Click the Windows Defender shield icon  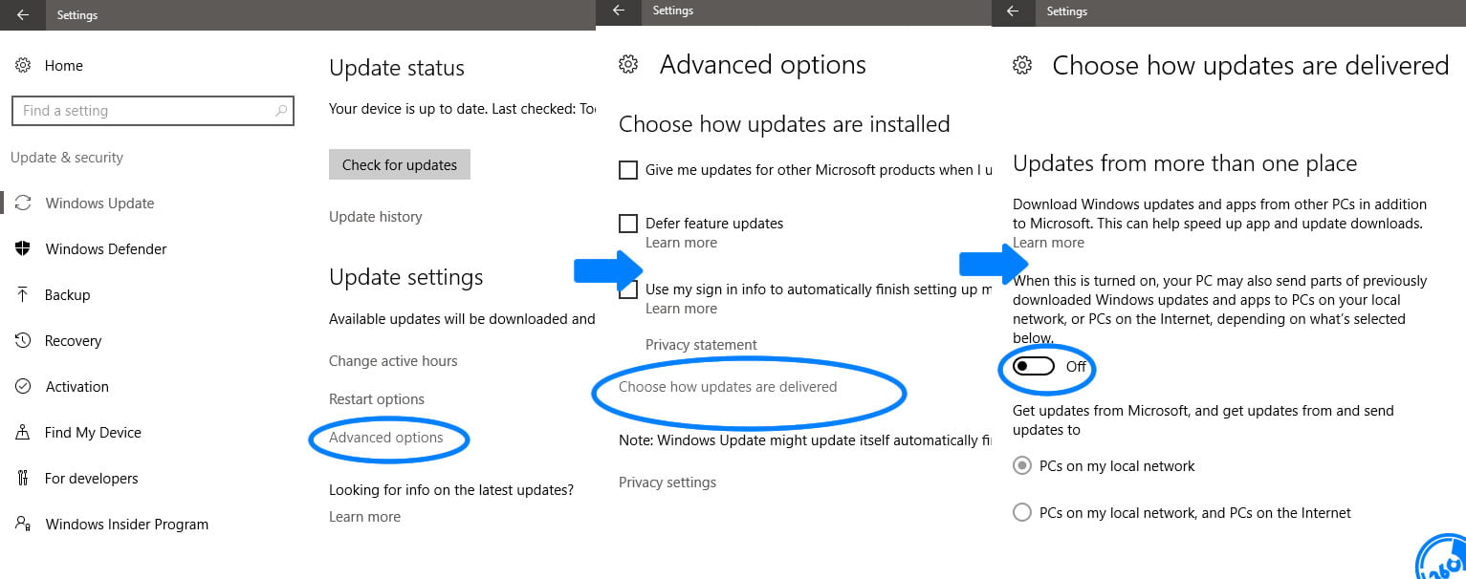(23, 249)
